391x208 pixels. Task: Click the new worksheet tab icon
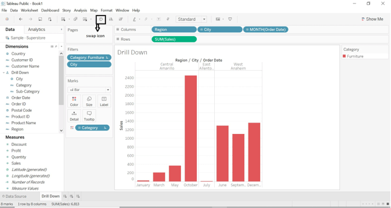click(x=65, y=197)
